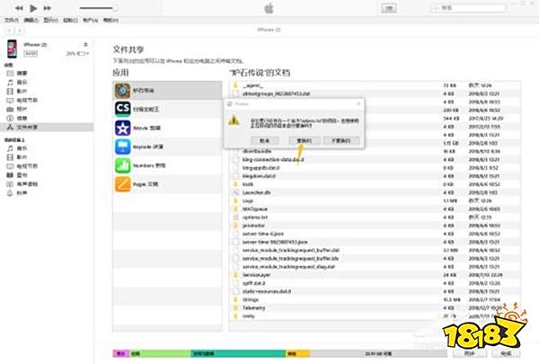Open the 编辑 (Edit) menu
The height and width of the screenshot is (364, 539).
[31, 21]
